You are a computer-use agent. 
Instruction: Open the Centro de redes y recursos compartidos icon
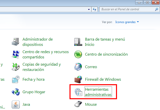[x=15, y=54]
